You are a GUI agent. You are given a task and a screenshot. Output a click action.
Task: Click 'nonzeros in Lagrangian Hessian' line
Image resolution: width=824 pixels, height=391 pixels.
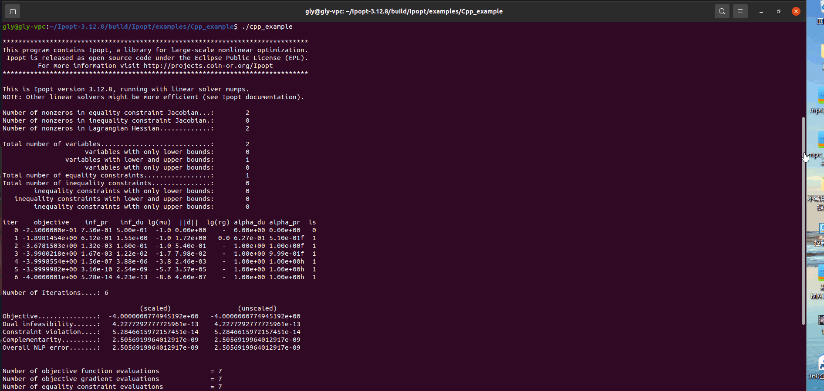pos(126,128)
